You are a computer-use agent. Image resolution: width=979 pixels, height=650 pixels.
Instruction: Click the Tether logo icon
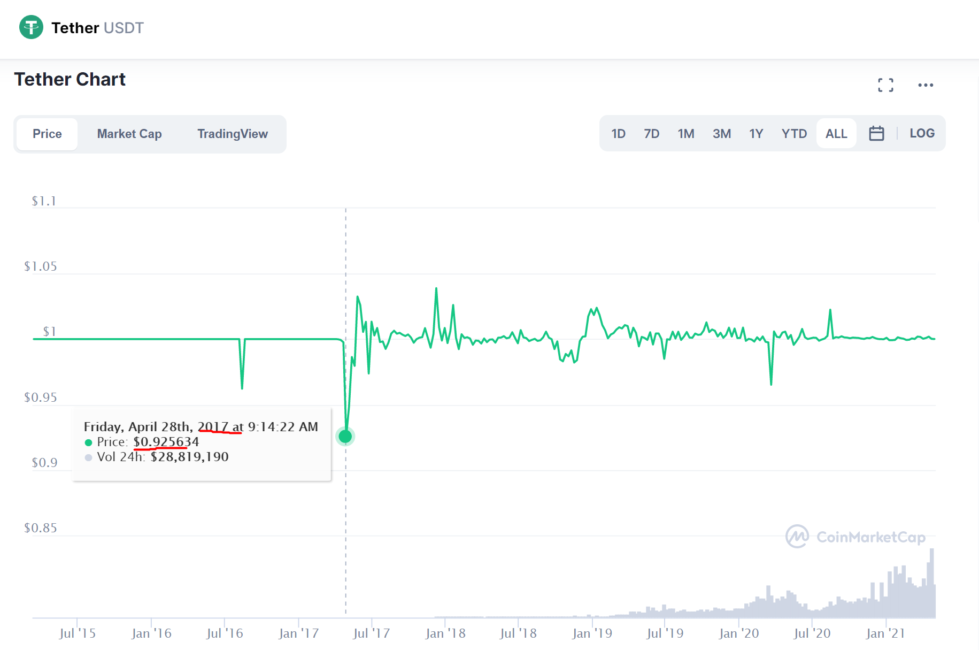coord(31,27)
